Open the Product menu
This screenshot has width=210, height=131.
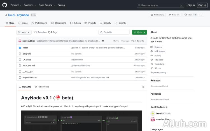[16, 5]
